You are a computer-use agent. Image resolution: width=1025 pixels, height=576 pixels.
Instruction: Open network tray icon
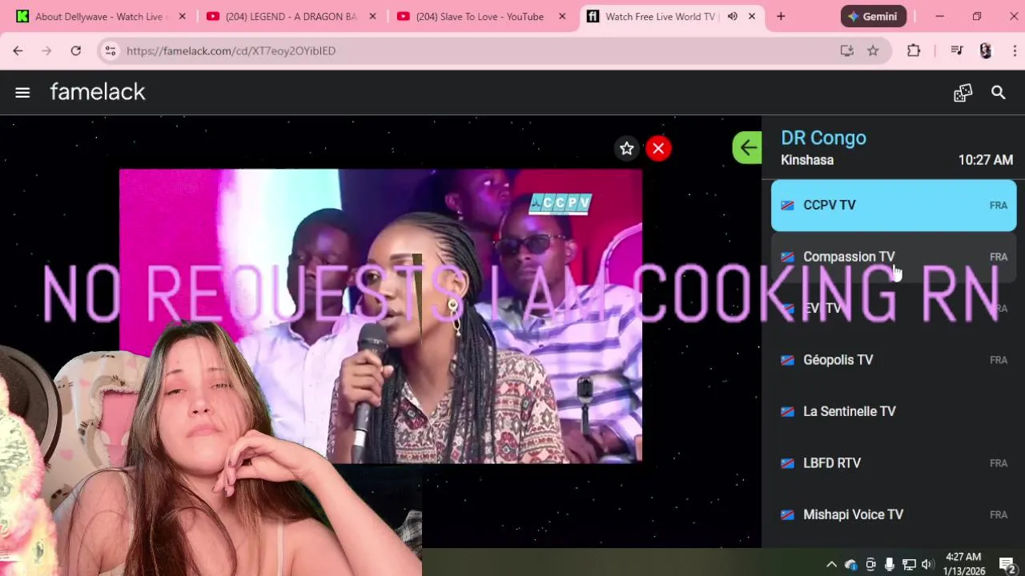tap(909, 564)
